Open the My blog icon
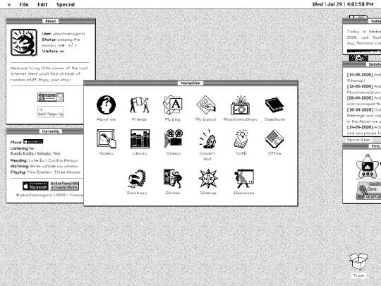381x286 pixels. pyautogui.click(x=173, y=105)
